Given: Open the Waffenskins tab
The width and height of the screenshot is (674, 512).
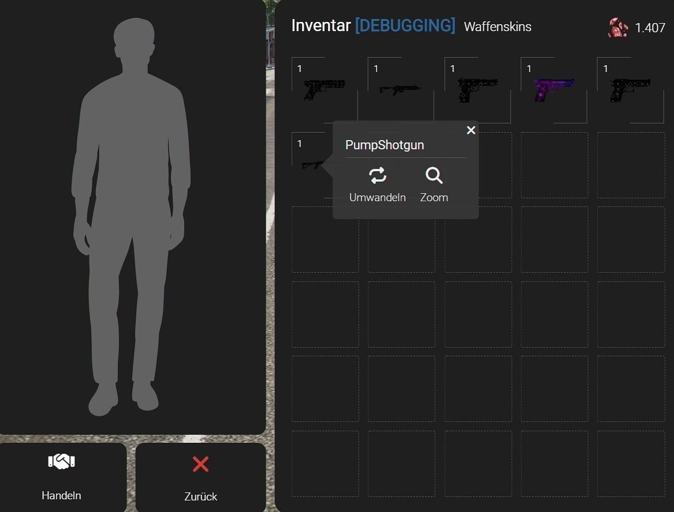Looking at the screenshot, I should pos(497,27).
